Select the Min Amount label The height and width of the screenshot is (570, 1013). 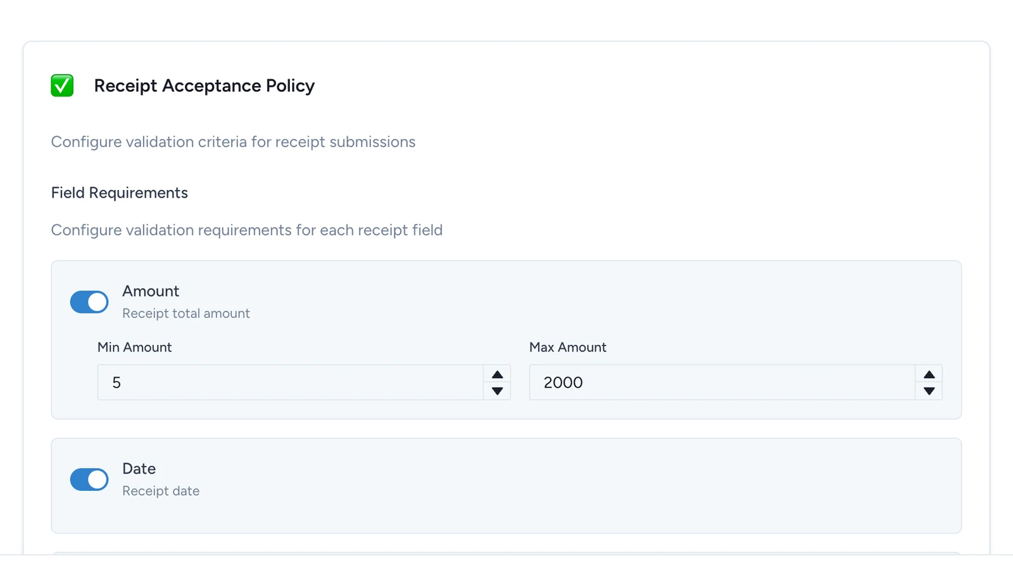134,347
